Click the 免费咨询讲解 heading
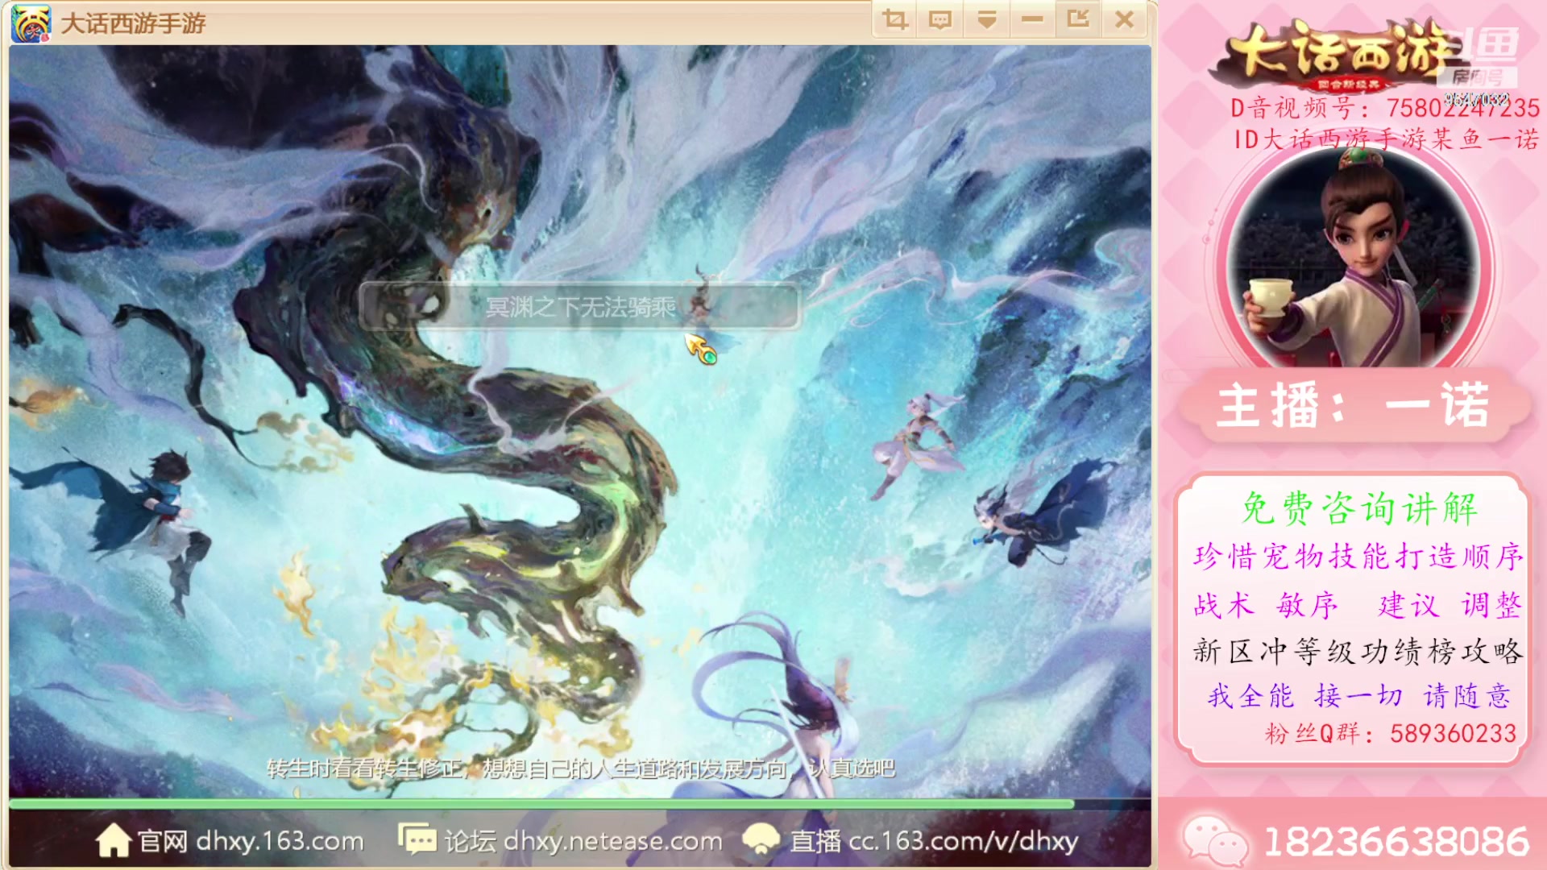 pos(1358,508)
